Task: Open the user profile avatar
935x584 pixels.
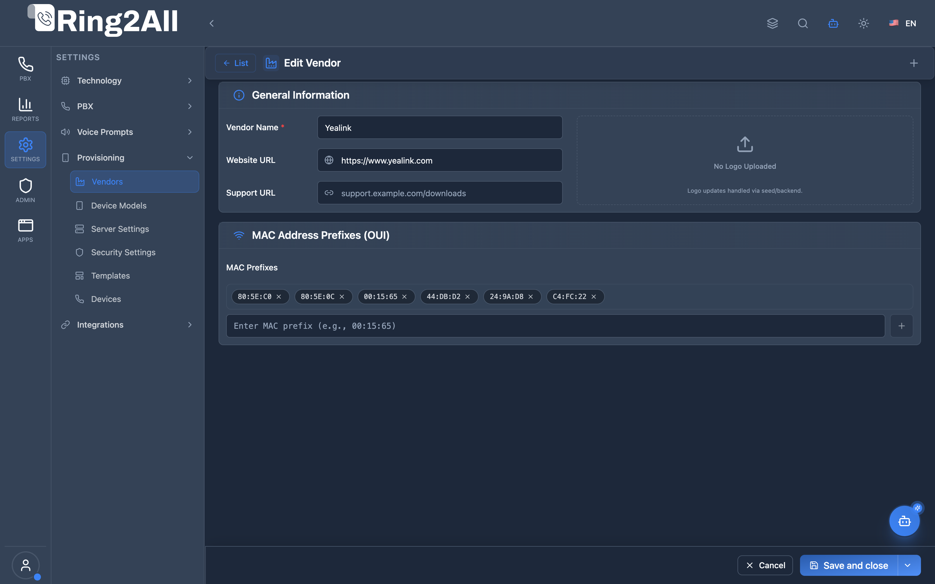Action: click(x=25, y=565)
